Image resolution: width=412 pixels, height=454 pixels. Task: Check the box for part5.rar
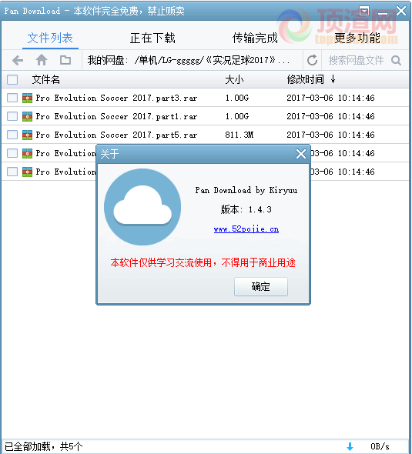pos(12,135)
